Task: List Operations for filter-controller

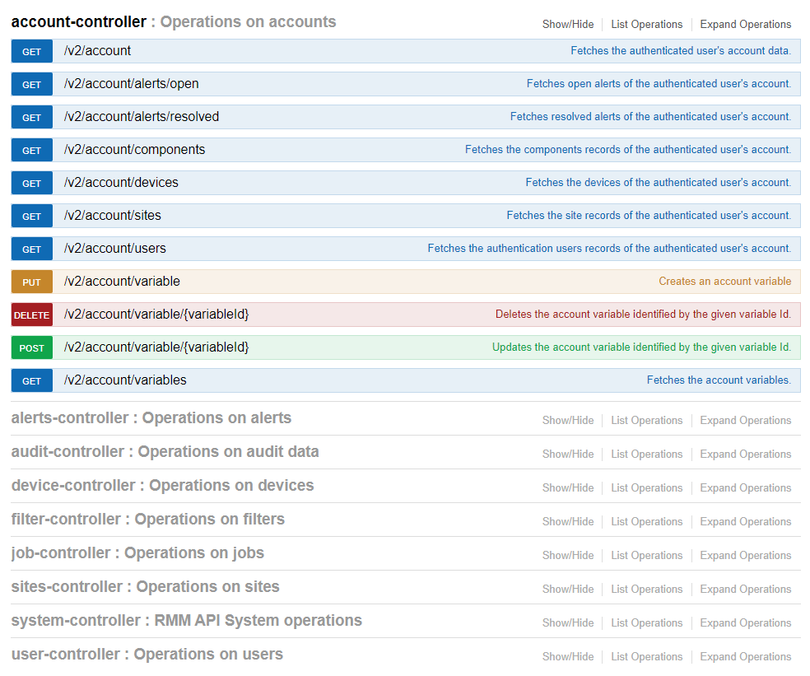Action: click(647, 521)
